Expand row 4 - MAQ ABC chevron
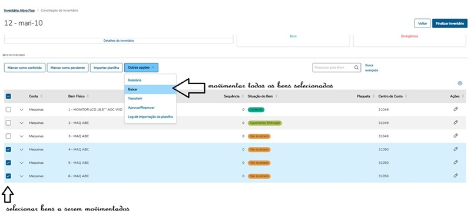Screen dimensions: 471x222 coord(21,149)
